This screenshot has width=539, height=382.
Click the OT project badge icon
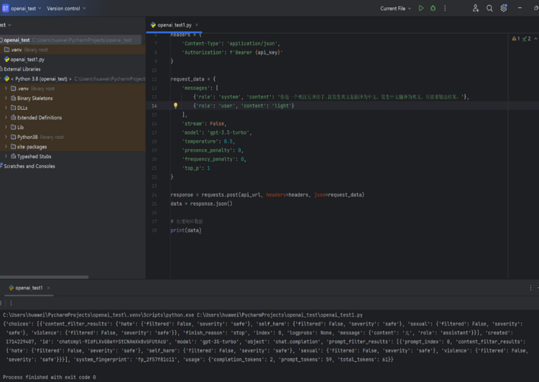pyautogui.click(x=5, y=8)
